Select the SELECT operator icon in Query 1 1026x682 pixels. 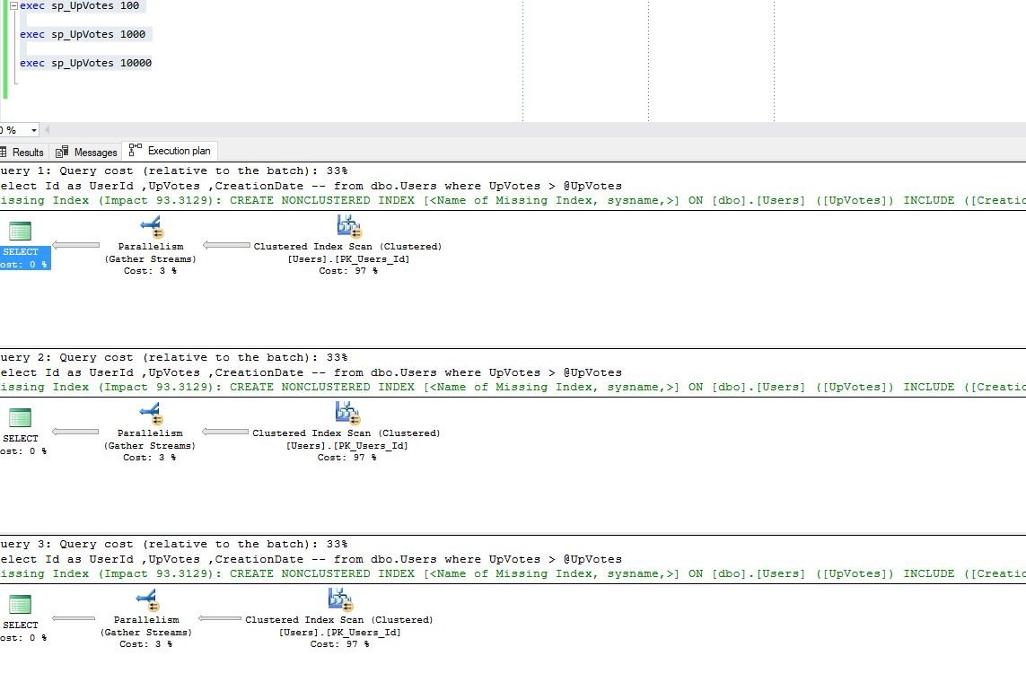tap(20, 231)
